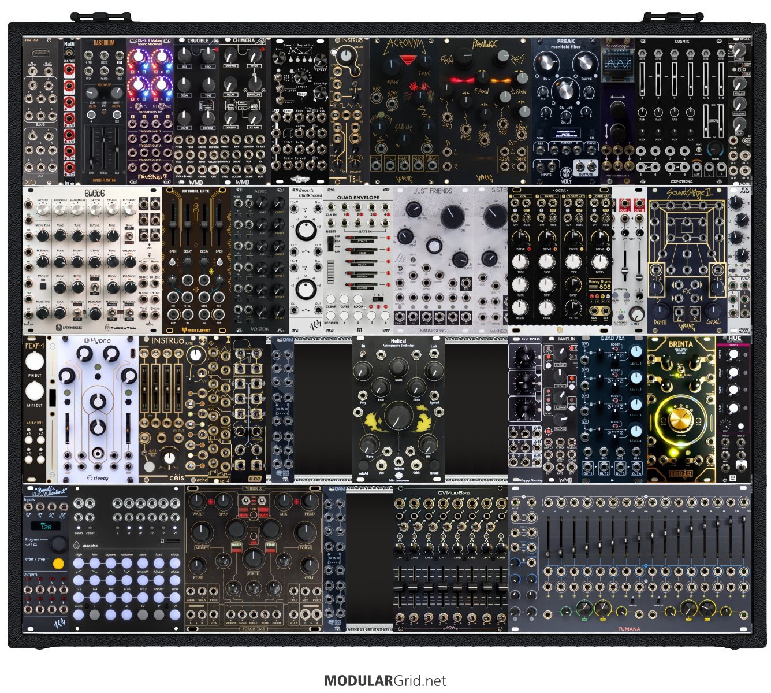Viewport: 771px width, 693px height.
Task: Select the OCTA drum module
Action: point(560,260)
